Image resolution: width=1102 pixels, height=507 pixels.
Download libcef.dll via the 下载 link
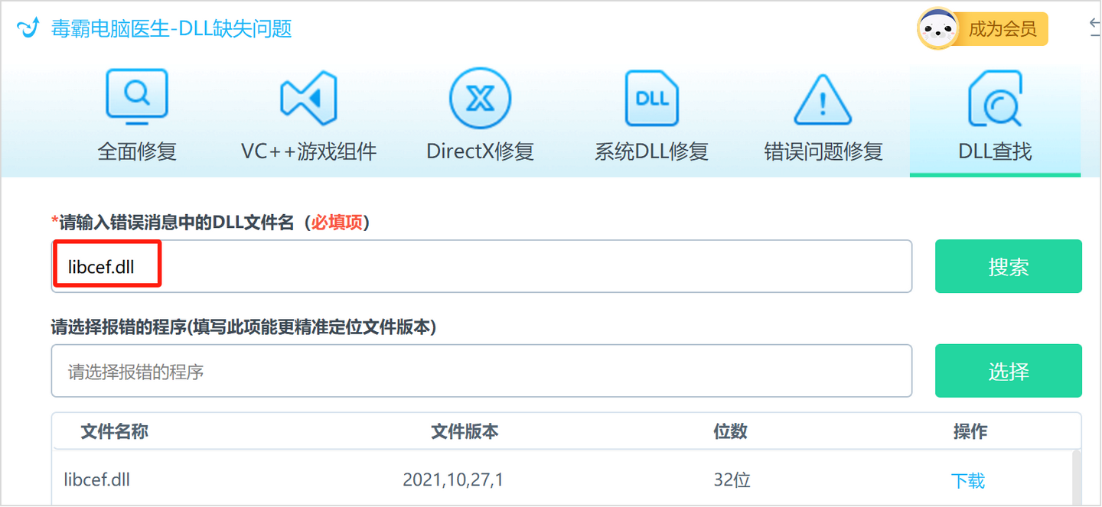tap(969, 480)
